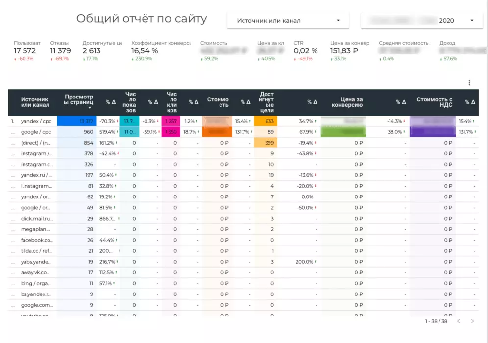Sort by Источник или канал column header

pyautogui.click(x=35, y=102)
